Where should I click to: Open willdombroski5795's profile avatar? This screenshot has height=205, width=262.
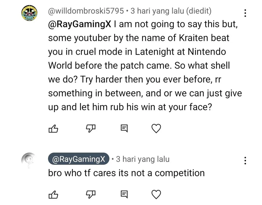[x=29, y=13]
